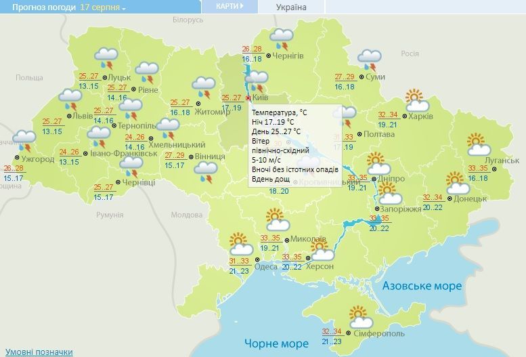Click the thunderstorm icon above Київ
This screenshot has height=357, width=526.
pos(257,81)
